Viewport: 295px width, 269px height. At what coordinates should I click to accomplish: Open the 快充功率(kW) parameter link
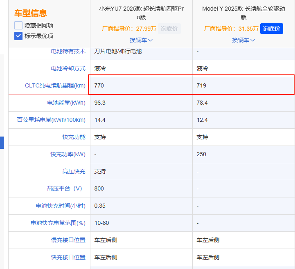pos(68,154)
